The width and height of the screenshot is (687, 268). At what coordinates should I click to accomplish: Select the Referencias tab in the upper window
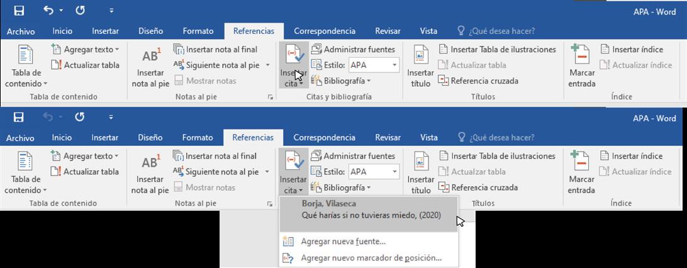click(x=254, y=31)
